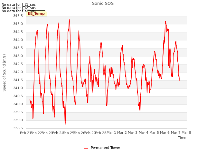206x154 pixels.
Task: Click the 345.0 y-axis value
Action: pyautogui.click(x=18, y=24)
